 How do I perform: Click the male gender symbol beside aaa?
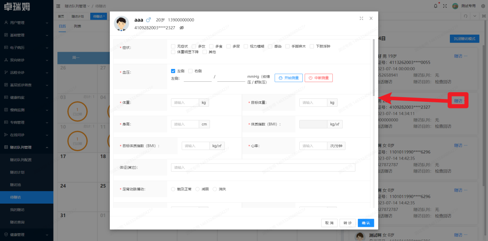point(149,20)
